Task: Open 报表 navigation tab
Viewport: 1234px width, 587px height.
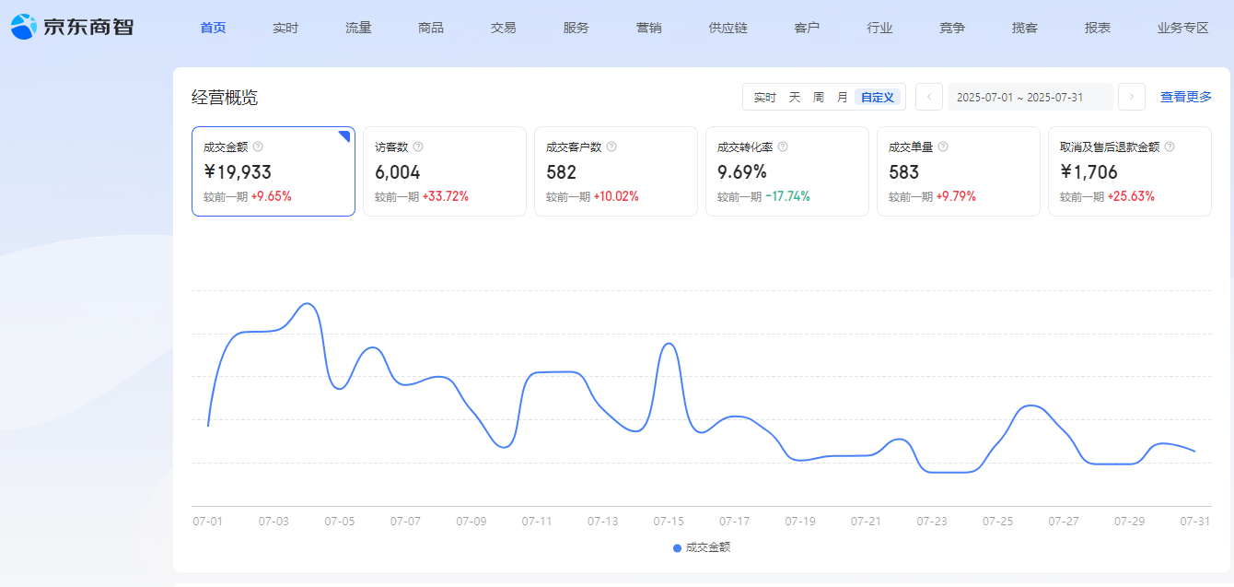Action: pyautogui.click(x=1098, y=28)
